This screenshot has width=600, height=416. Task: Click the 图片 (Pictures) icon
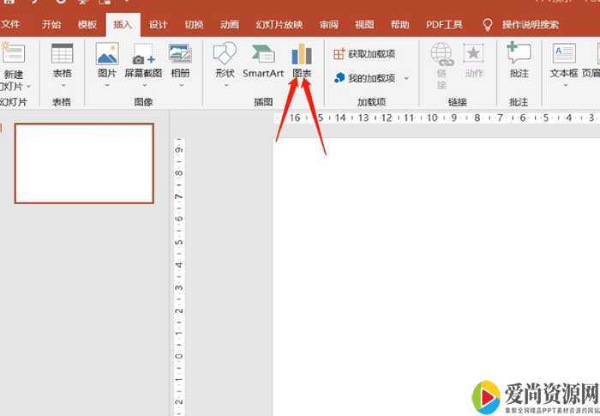(107, 60)
